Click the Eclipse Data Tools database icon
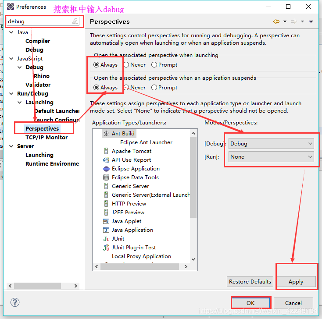 (x=106, y=177)
